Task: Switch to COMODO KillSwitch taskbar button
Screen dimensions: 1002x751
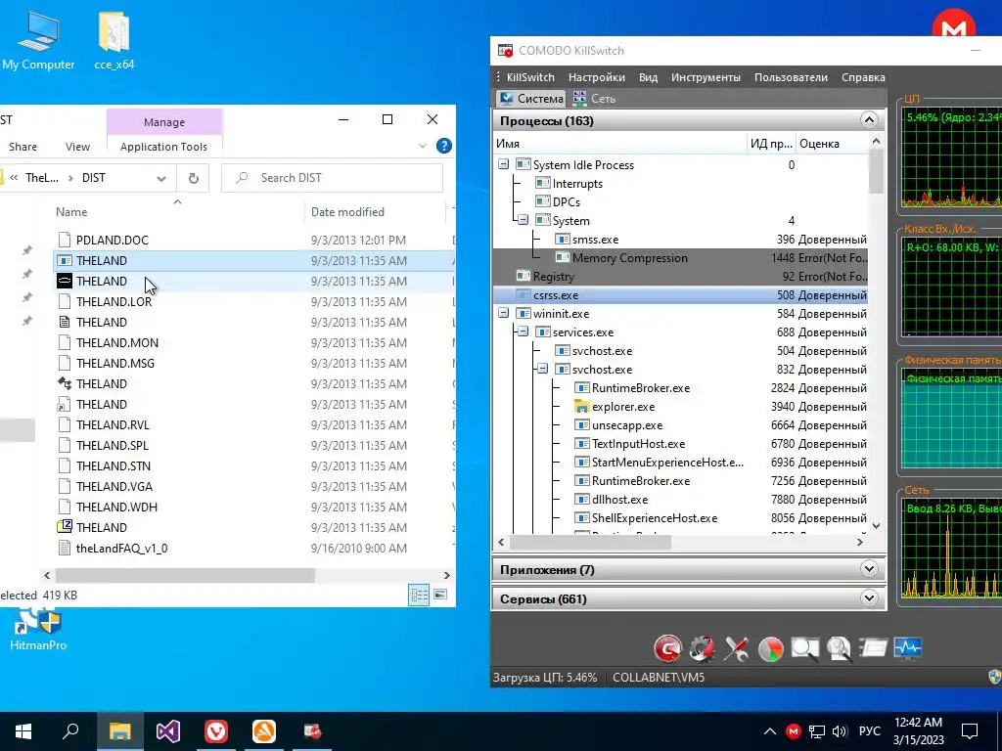Action: [312, 731]
